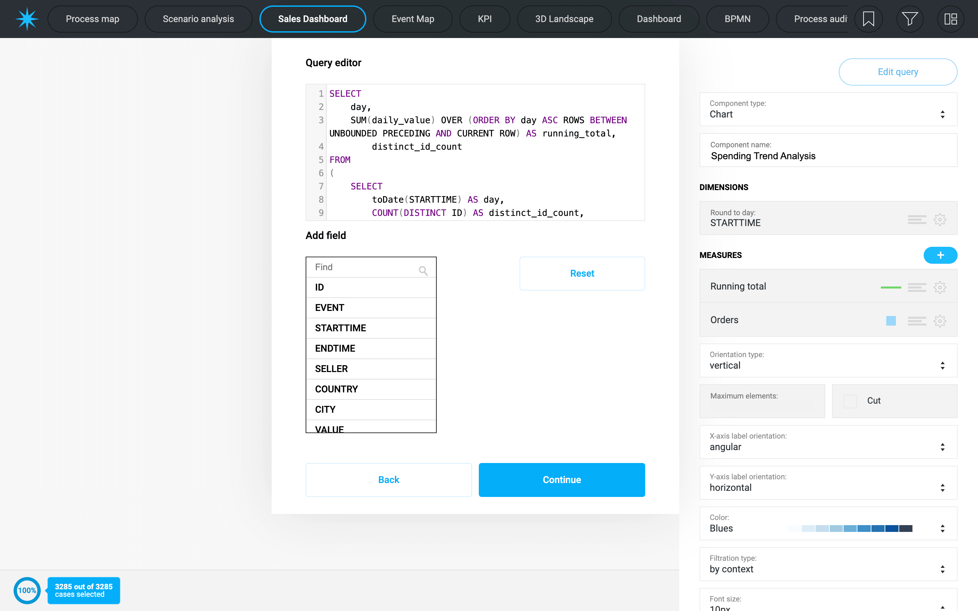Enable the Cut checkbox

point(850,401)
